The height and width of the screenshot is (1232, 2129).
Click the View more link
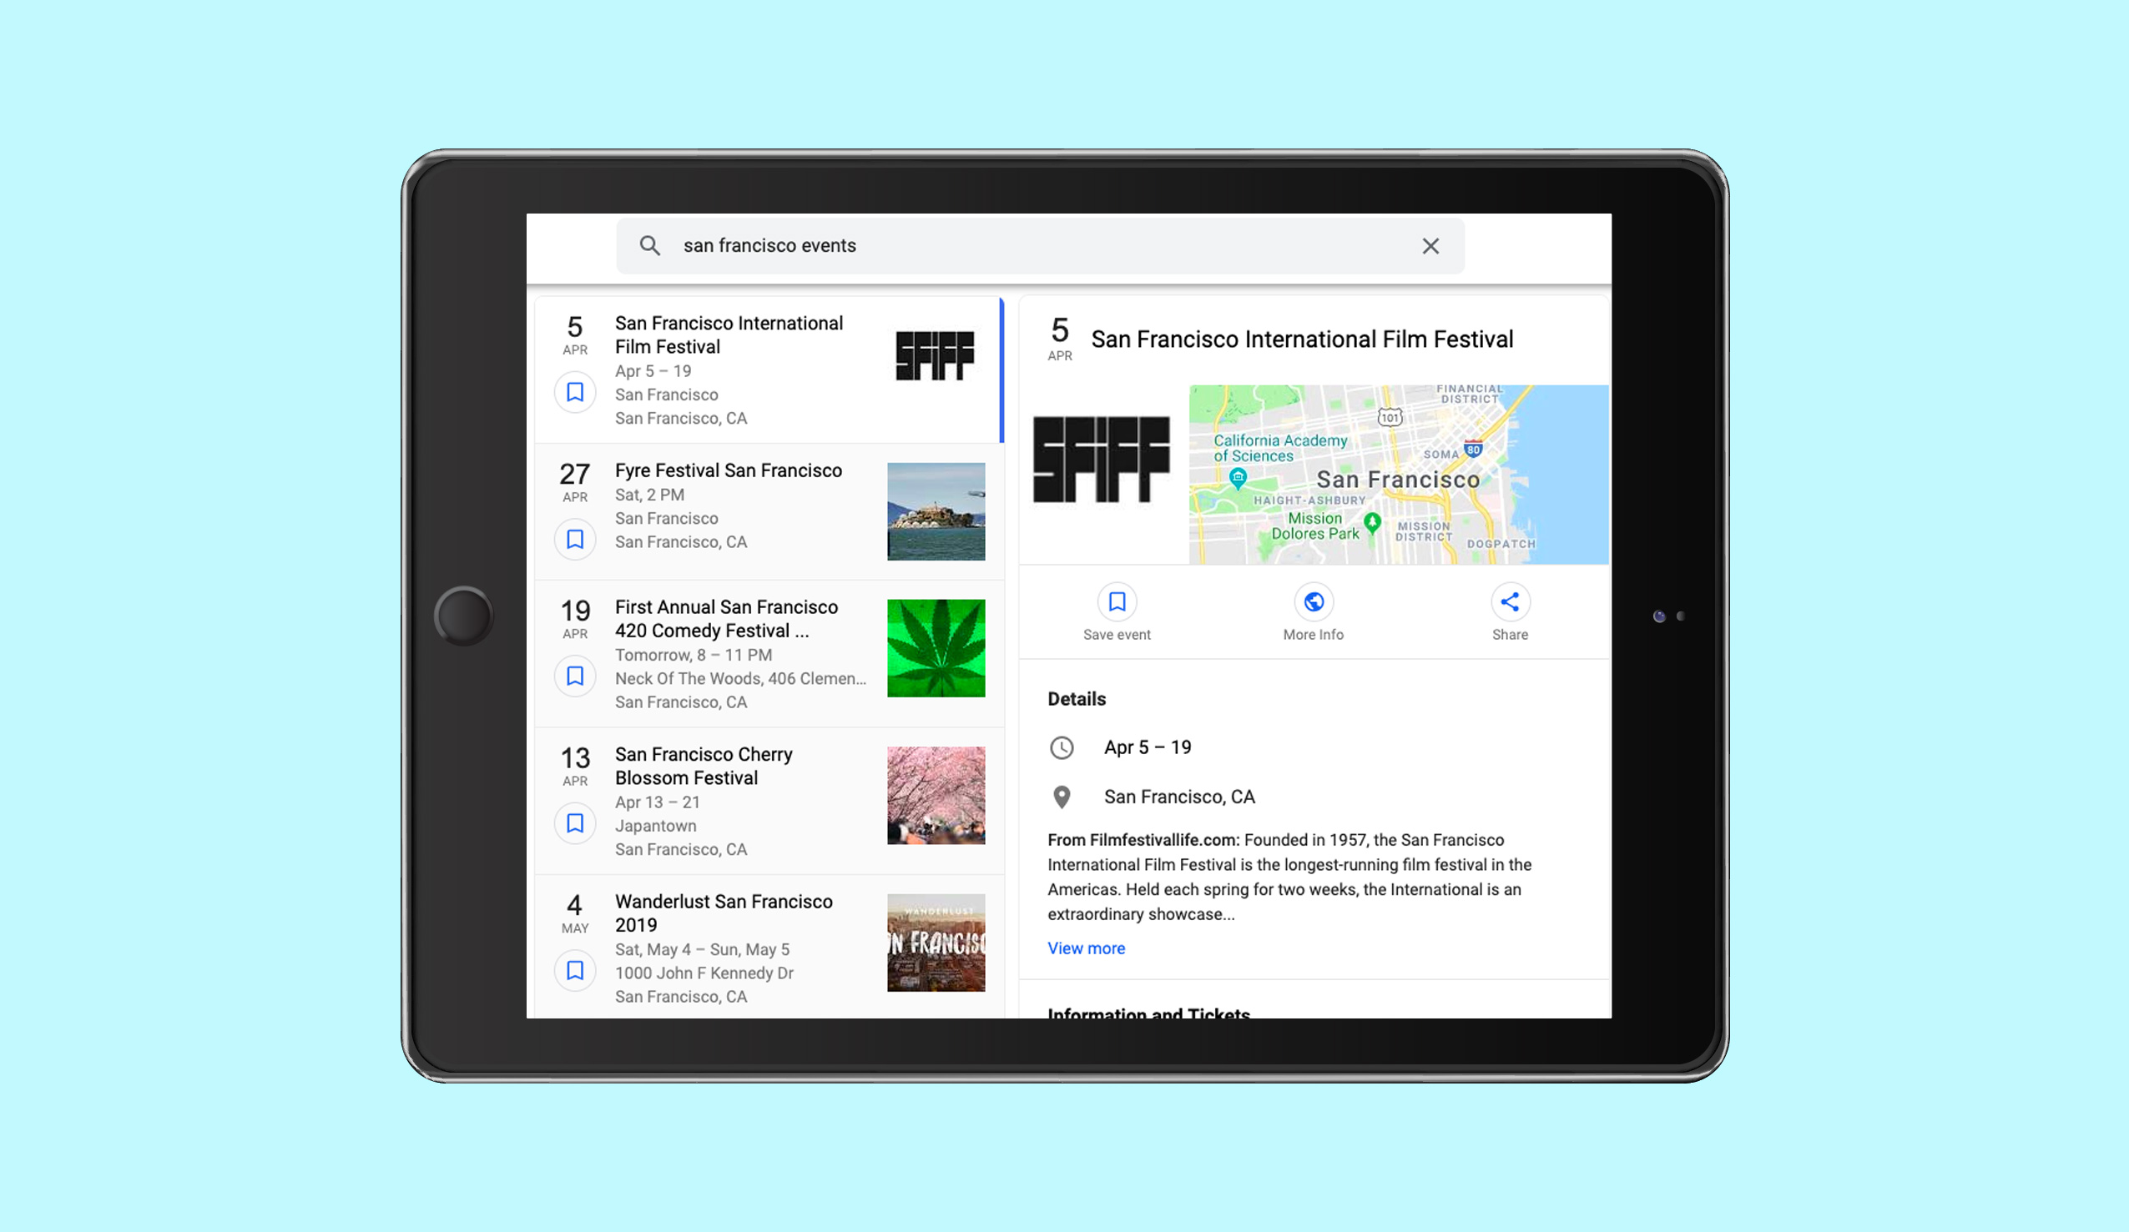(x=1087, y=948)
